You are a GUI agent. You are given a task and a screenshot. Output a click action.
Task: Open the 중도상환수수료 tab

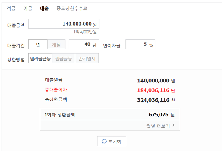[x=72, y=8]
